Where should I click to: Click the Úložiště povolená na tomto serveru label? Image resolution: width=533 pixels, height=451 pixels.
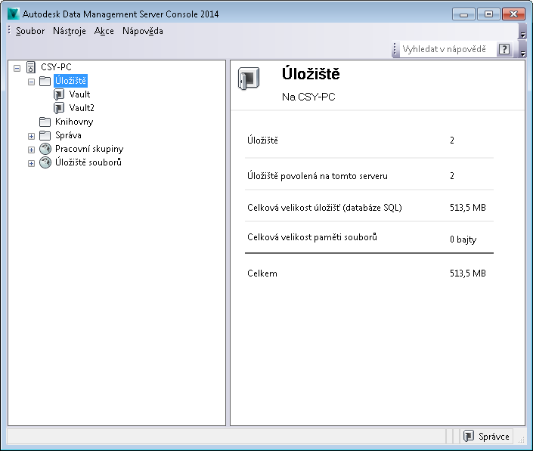[x=318, y=175]
